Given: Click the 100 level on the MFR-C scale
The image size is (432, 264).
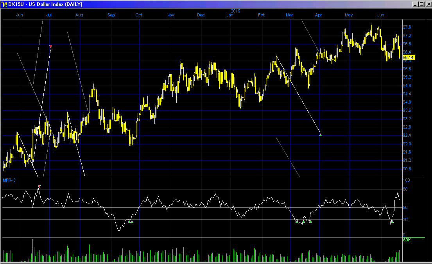Looking at the screenshot, I should tap(406, 180).
